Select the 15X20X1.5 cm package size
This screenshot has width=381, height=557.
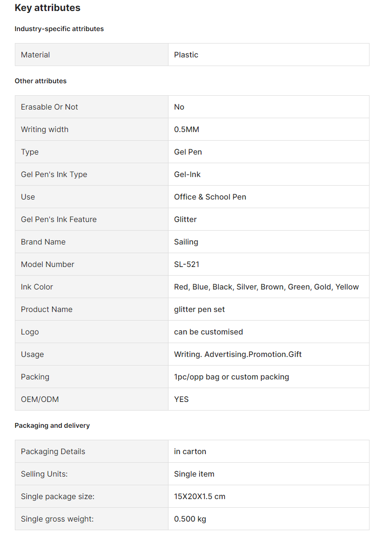pyautogui.click(x=200, y=497)
